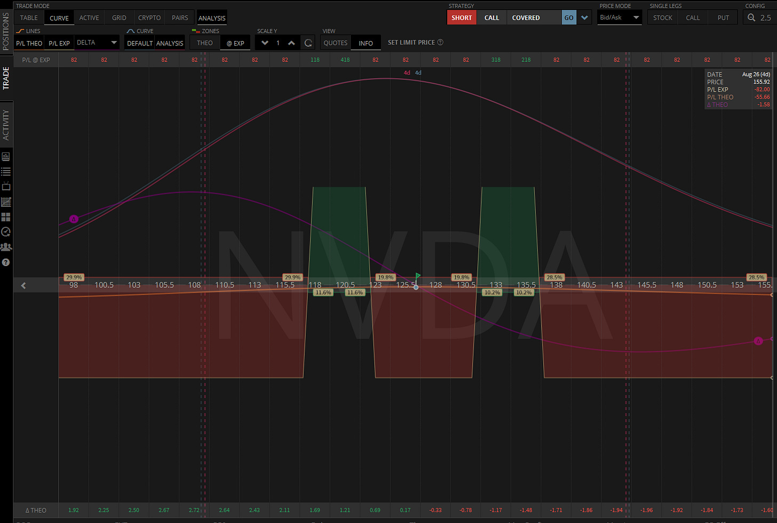Switch to CRYPTO trade mode
777x523 pixels.
(149, 18)
